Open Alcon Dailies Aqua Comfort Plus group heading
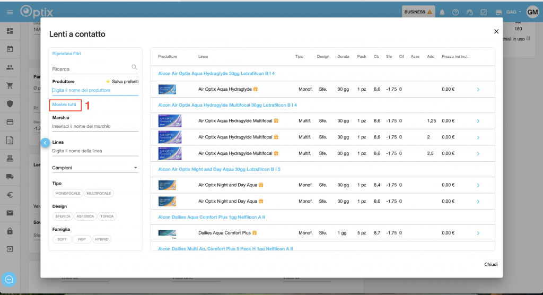 tap(211, 217)
